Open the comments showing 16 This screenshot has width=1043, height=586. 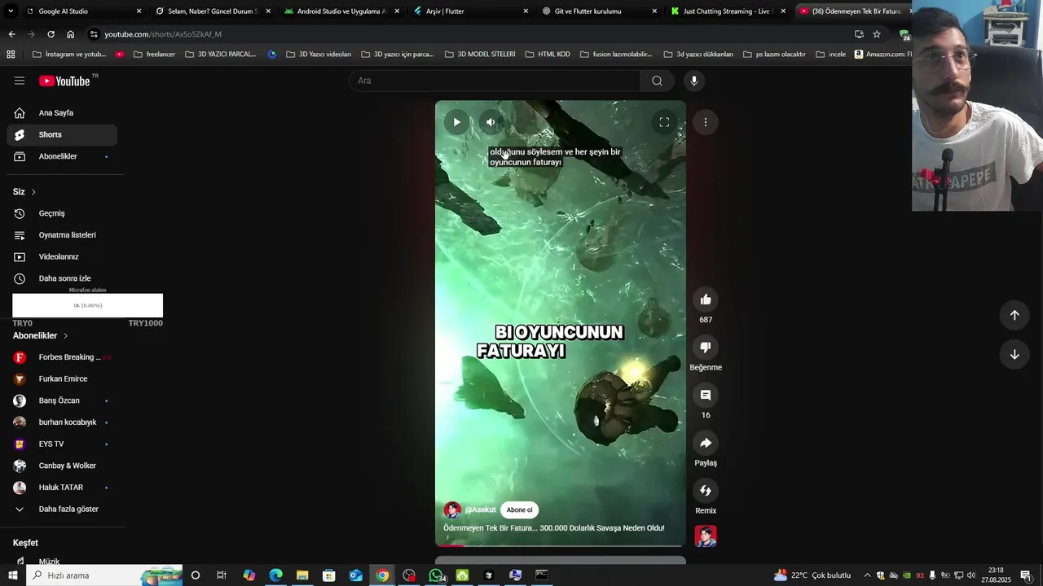coord(706,395)
